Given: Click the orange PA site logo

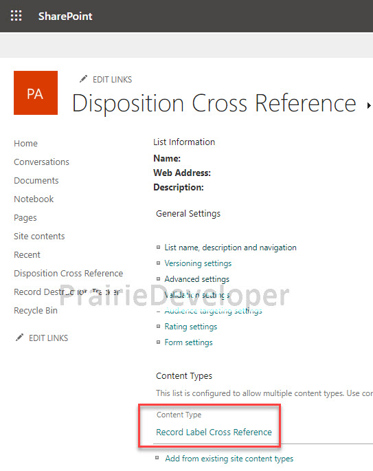Looking at the screenshot, I should click(x=36, y=93).
